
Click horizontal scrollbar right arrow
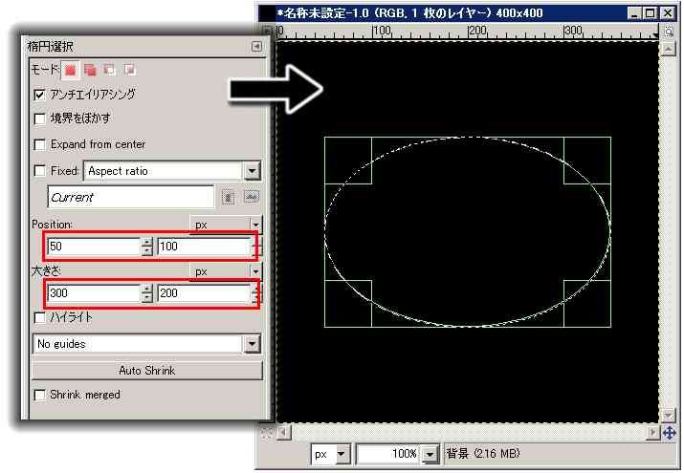tap(652, 433)
